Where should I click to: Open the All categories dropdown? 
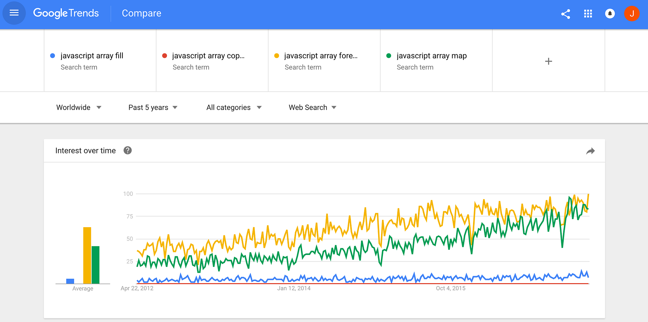coord(234,107)
